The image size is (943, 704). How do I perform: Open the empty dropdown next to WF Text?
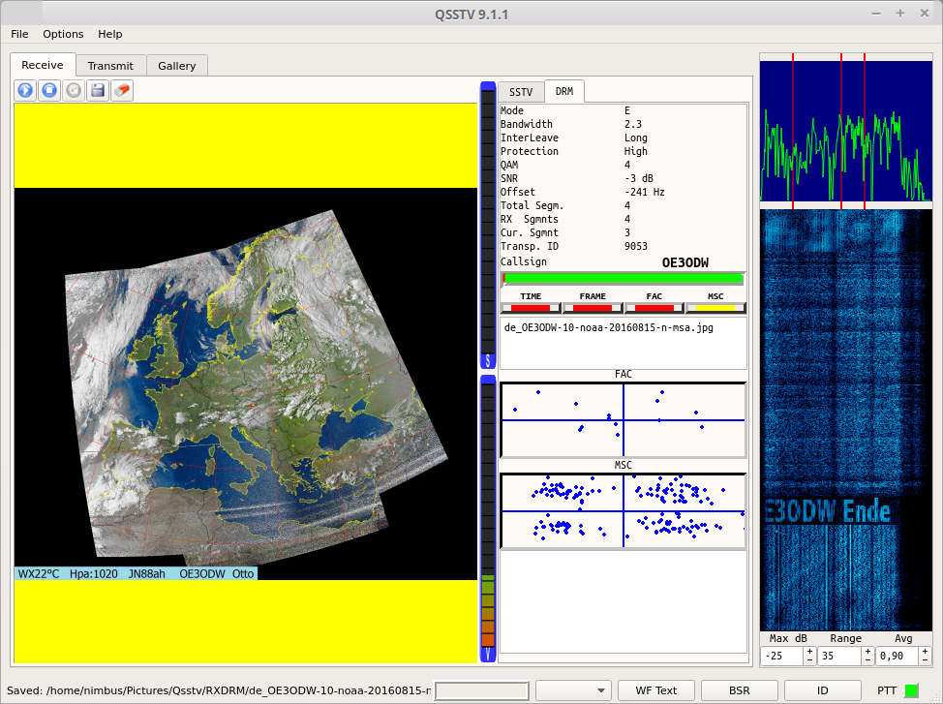point(573,690)
